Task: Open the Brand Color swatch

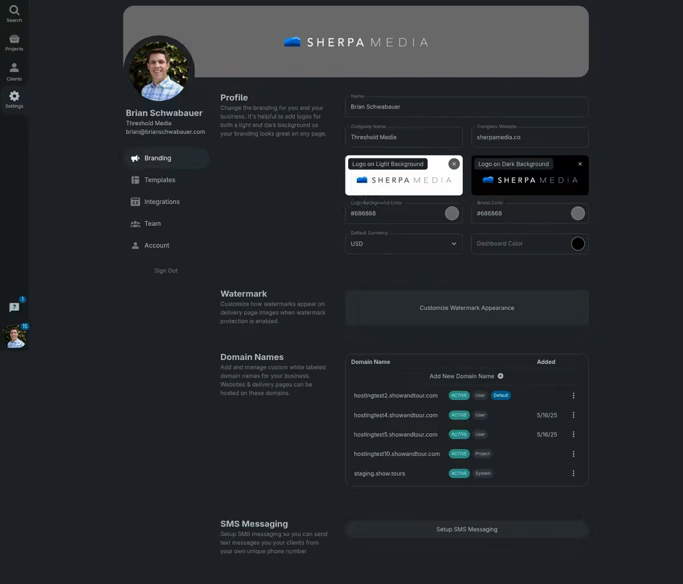Action: coord(578,213)
